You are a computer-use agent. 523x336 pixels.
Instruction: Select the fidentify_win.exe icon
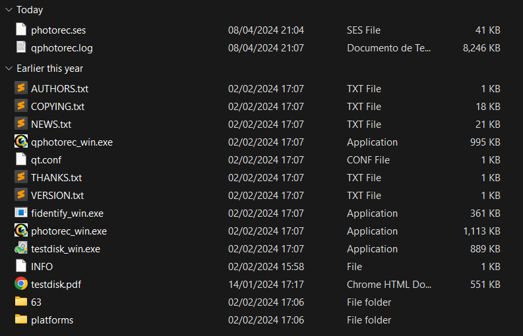[21, 213]
